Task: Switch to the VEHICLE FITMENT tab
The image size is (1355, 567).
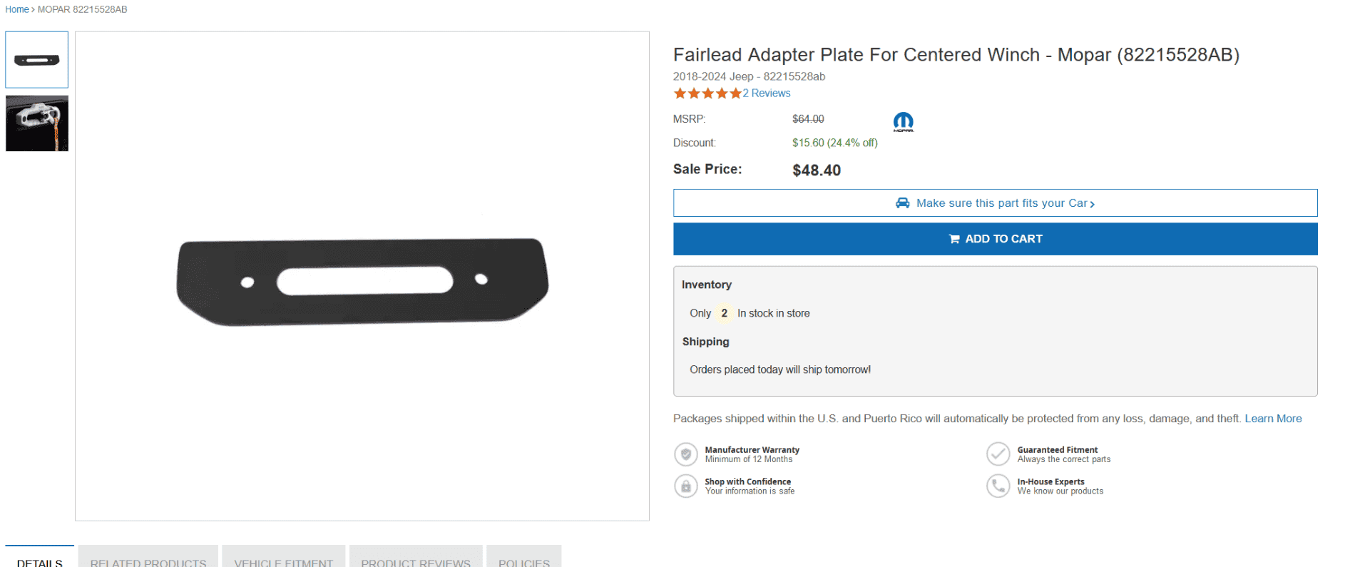Action: pos(283,563)
